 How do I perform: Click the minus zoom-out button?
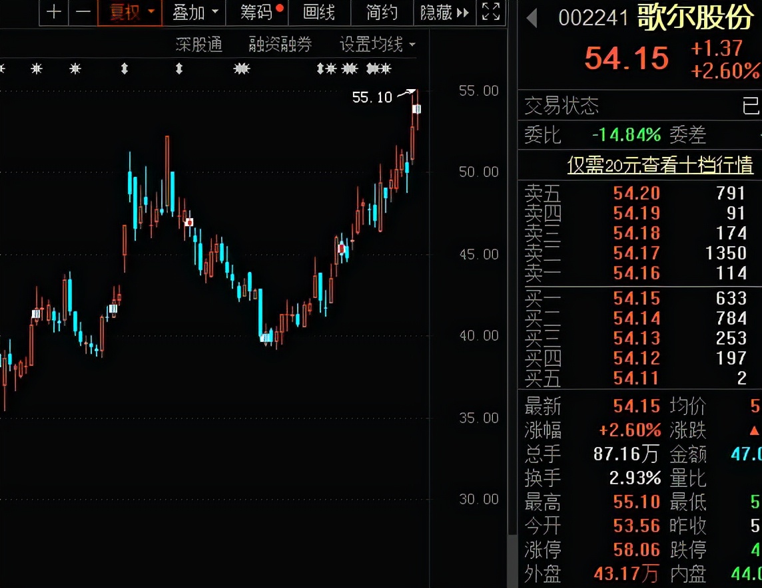click(x=83, y=12)
